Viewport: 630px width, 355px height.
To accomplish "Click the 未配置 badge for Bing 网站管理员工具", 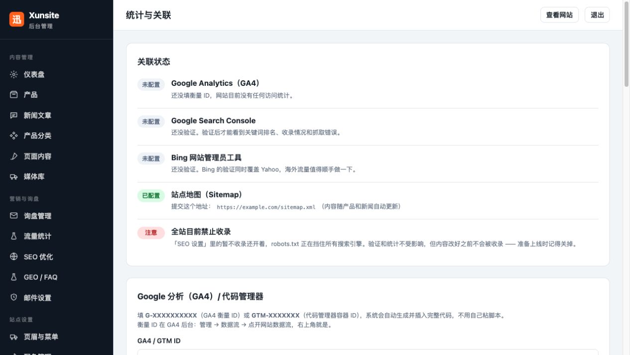I will [x=151, y=159].
